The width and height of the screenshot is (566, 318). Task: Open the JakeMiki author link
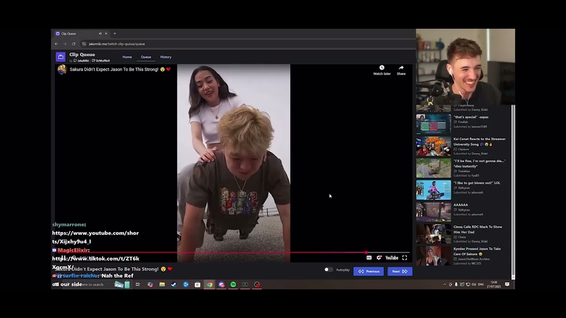coord(81,61)
